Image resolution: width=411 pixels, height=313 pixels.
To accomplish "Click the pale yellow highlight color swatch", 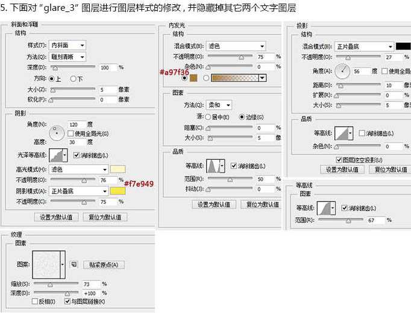I will tap(118, 169).
